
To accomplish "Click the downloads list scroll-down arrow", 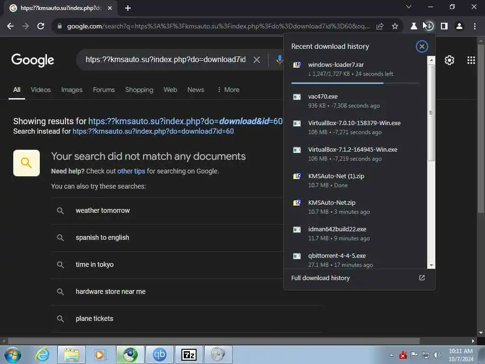I will tap(431, 265).
